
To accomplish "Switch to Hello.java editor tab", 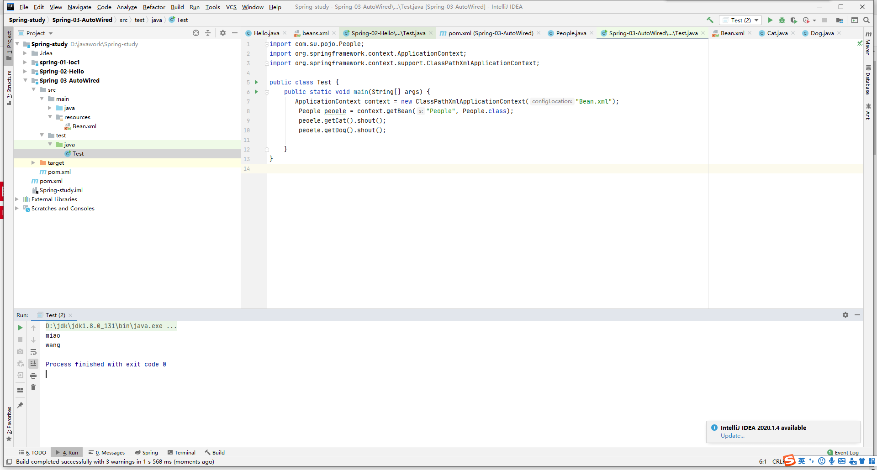I will pyautogui.click(x=266, y=33).
